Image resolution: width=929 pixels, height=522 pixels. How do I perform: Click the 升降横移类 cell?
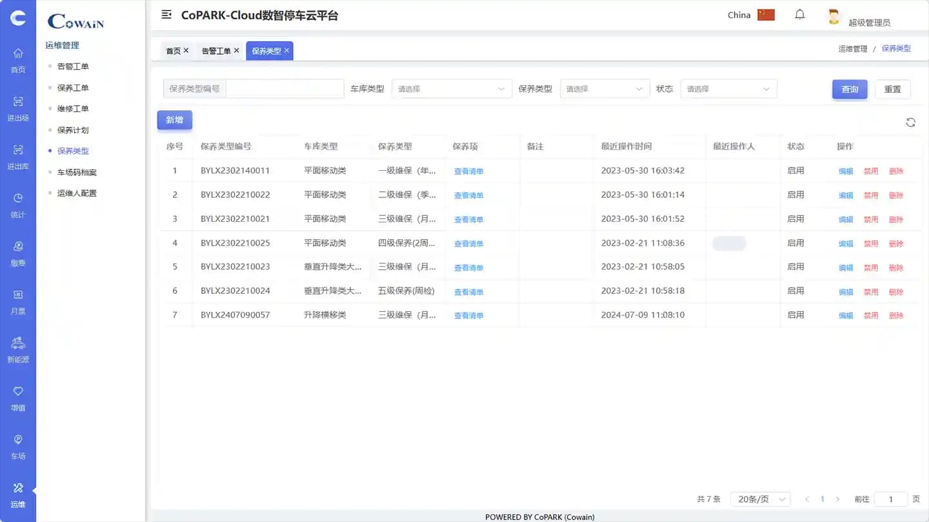coord(325,315)
